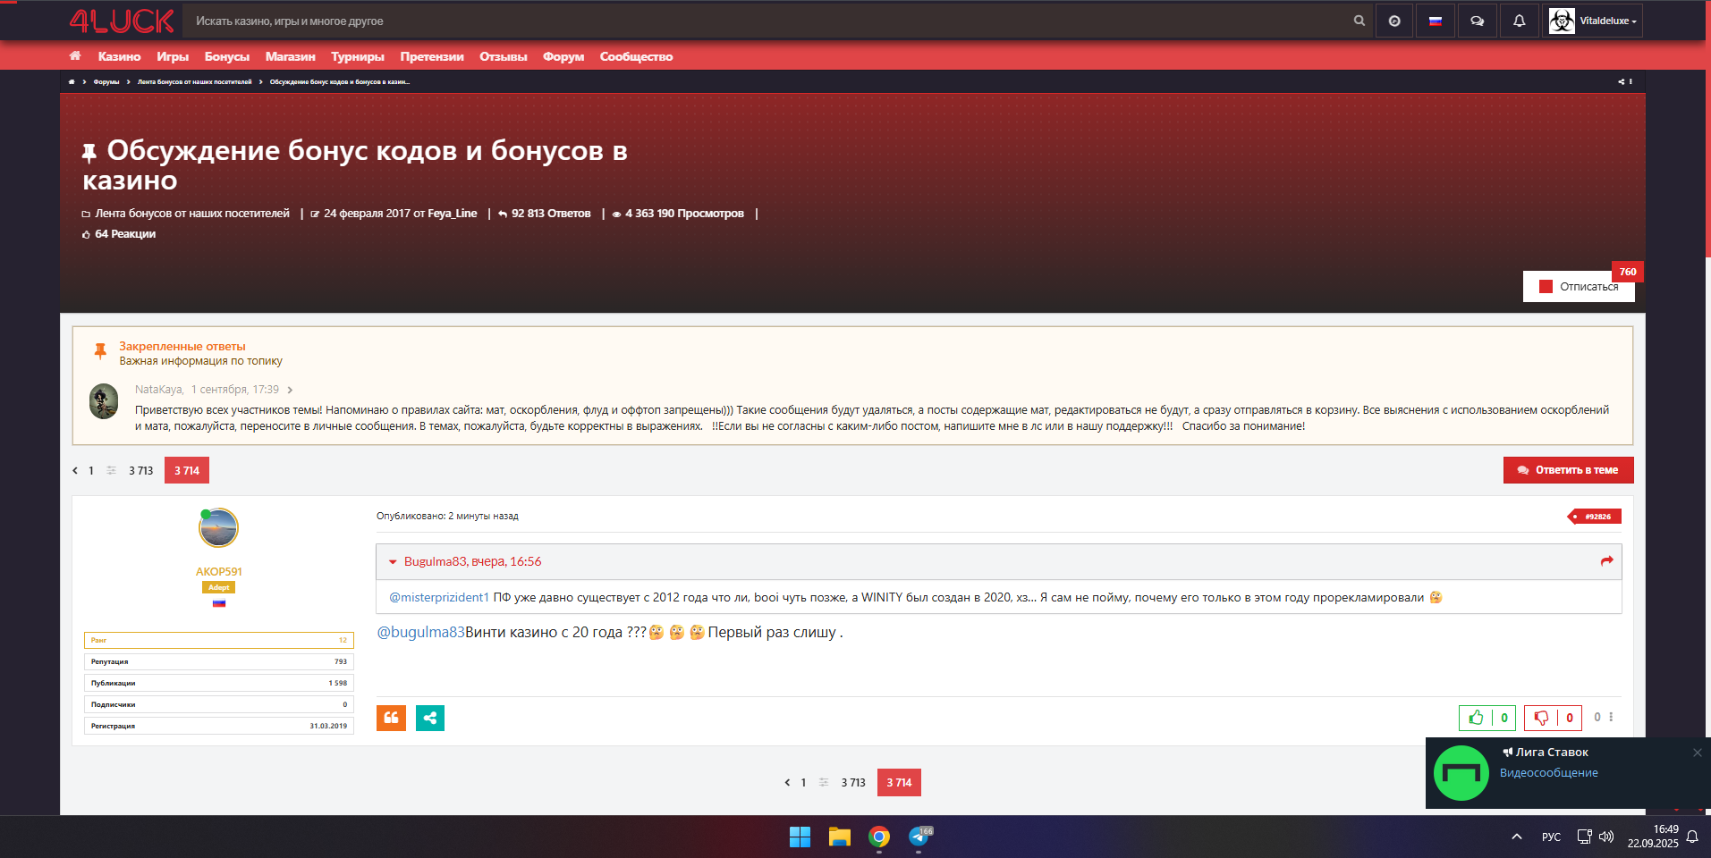
Task: Open the Бонусы menu item
Action: tap(226, 56)
